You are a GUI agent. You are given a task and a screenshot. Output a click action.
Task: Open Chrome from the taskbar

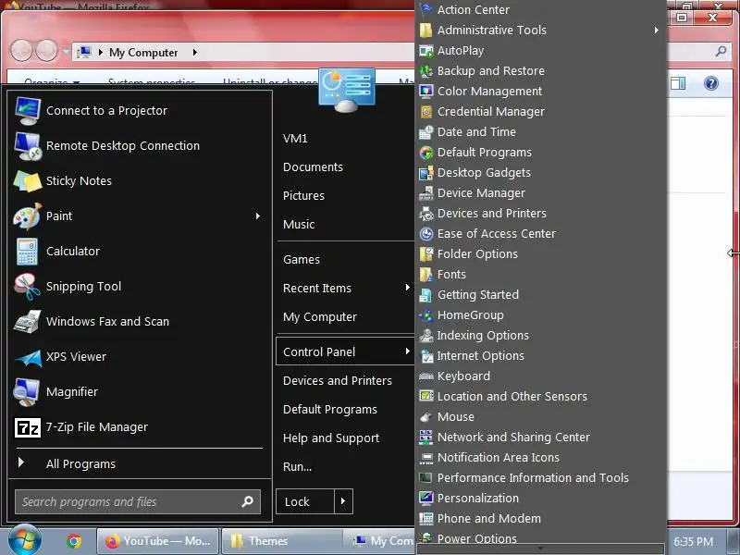pos(74,541)
